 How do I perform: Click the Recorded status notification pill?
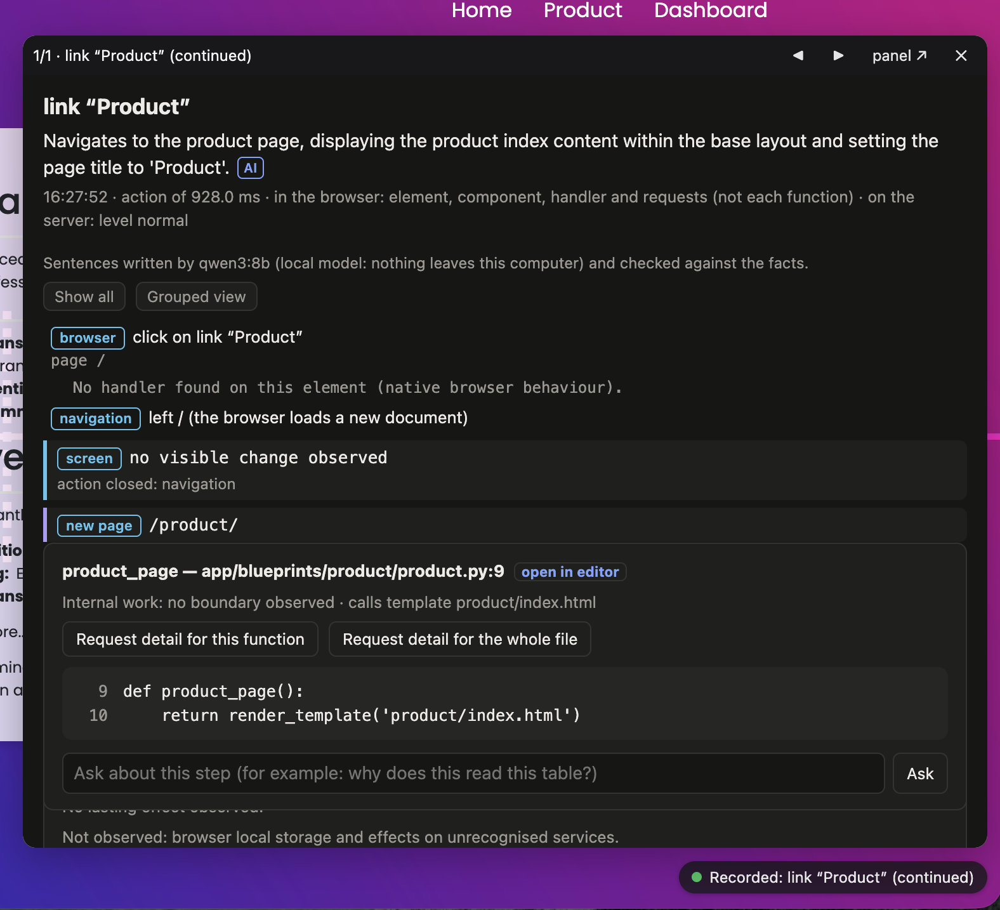pyautogui.click(x=833, y=877)
